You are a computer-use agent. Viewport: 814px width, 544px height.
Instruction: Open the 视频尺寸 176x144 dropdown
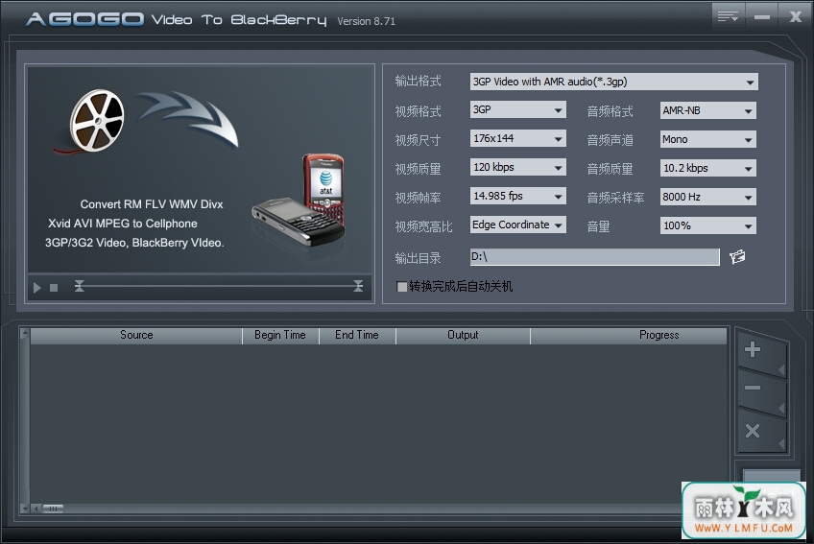pos(518,138)
